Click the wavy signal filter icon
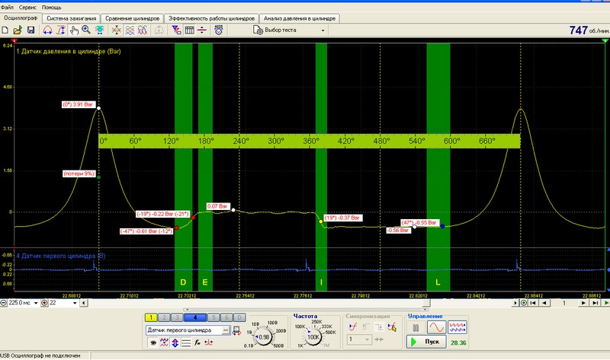610x360 pixels. [164, 343]
